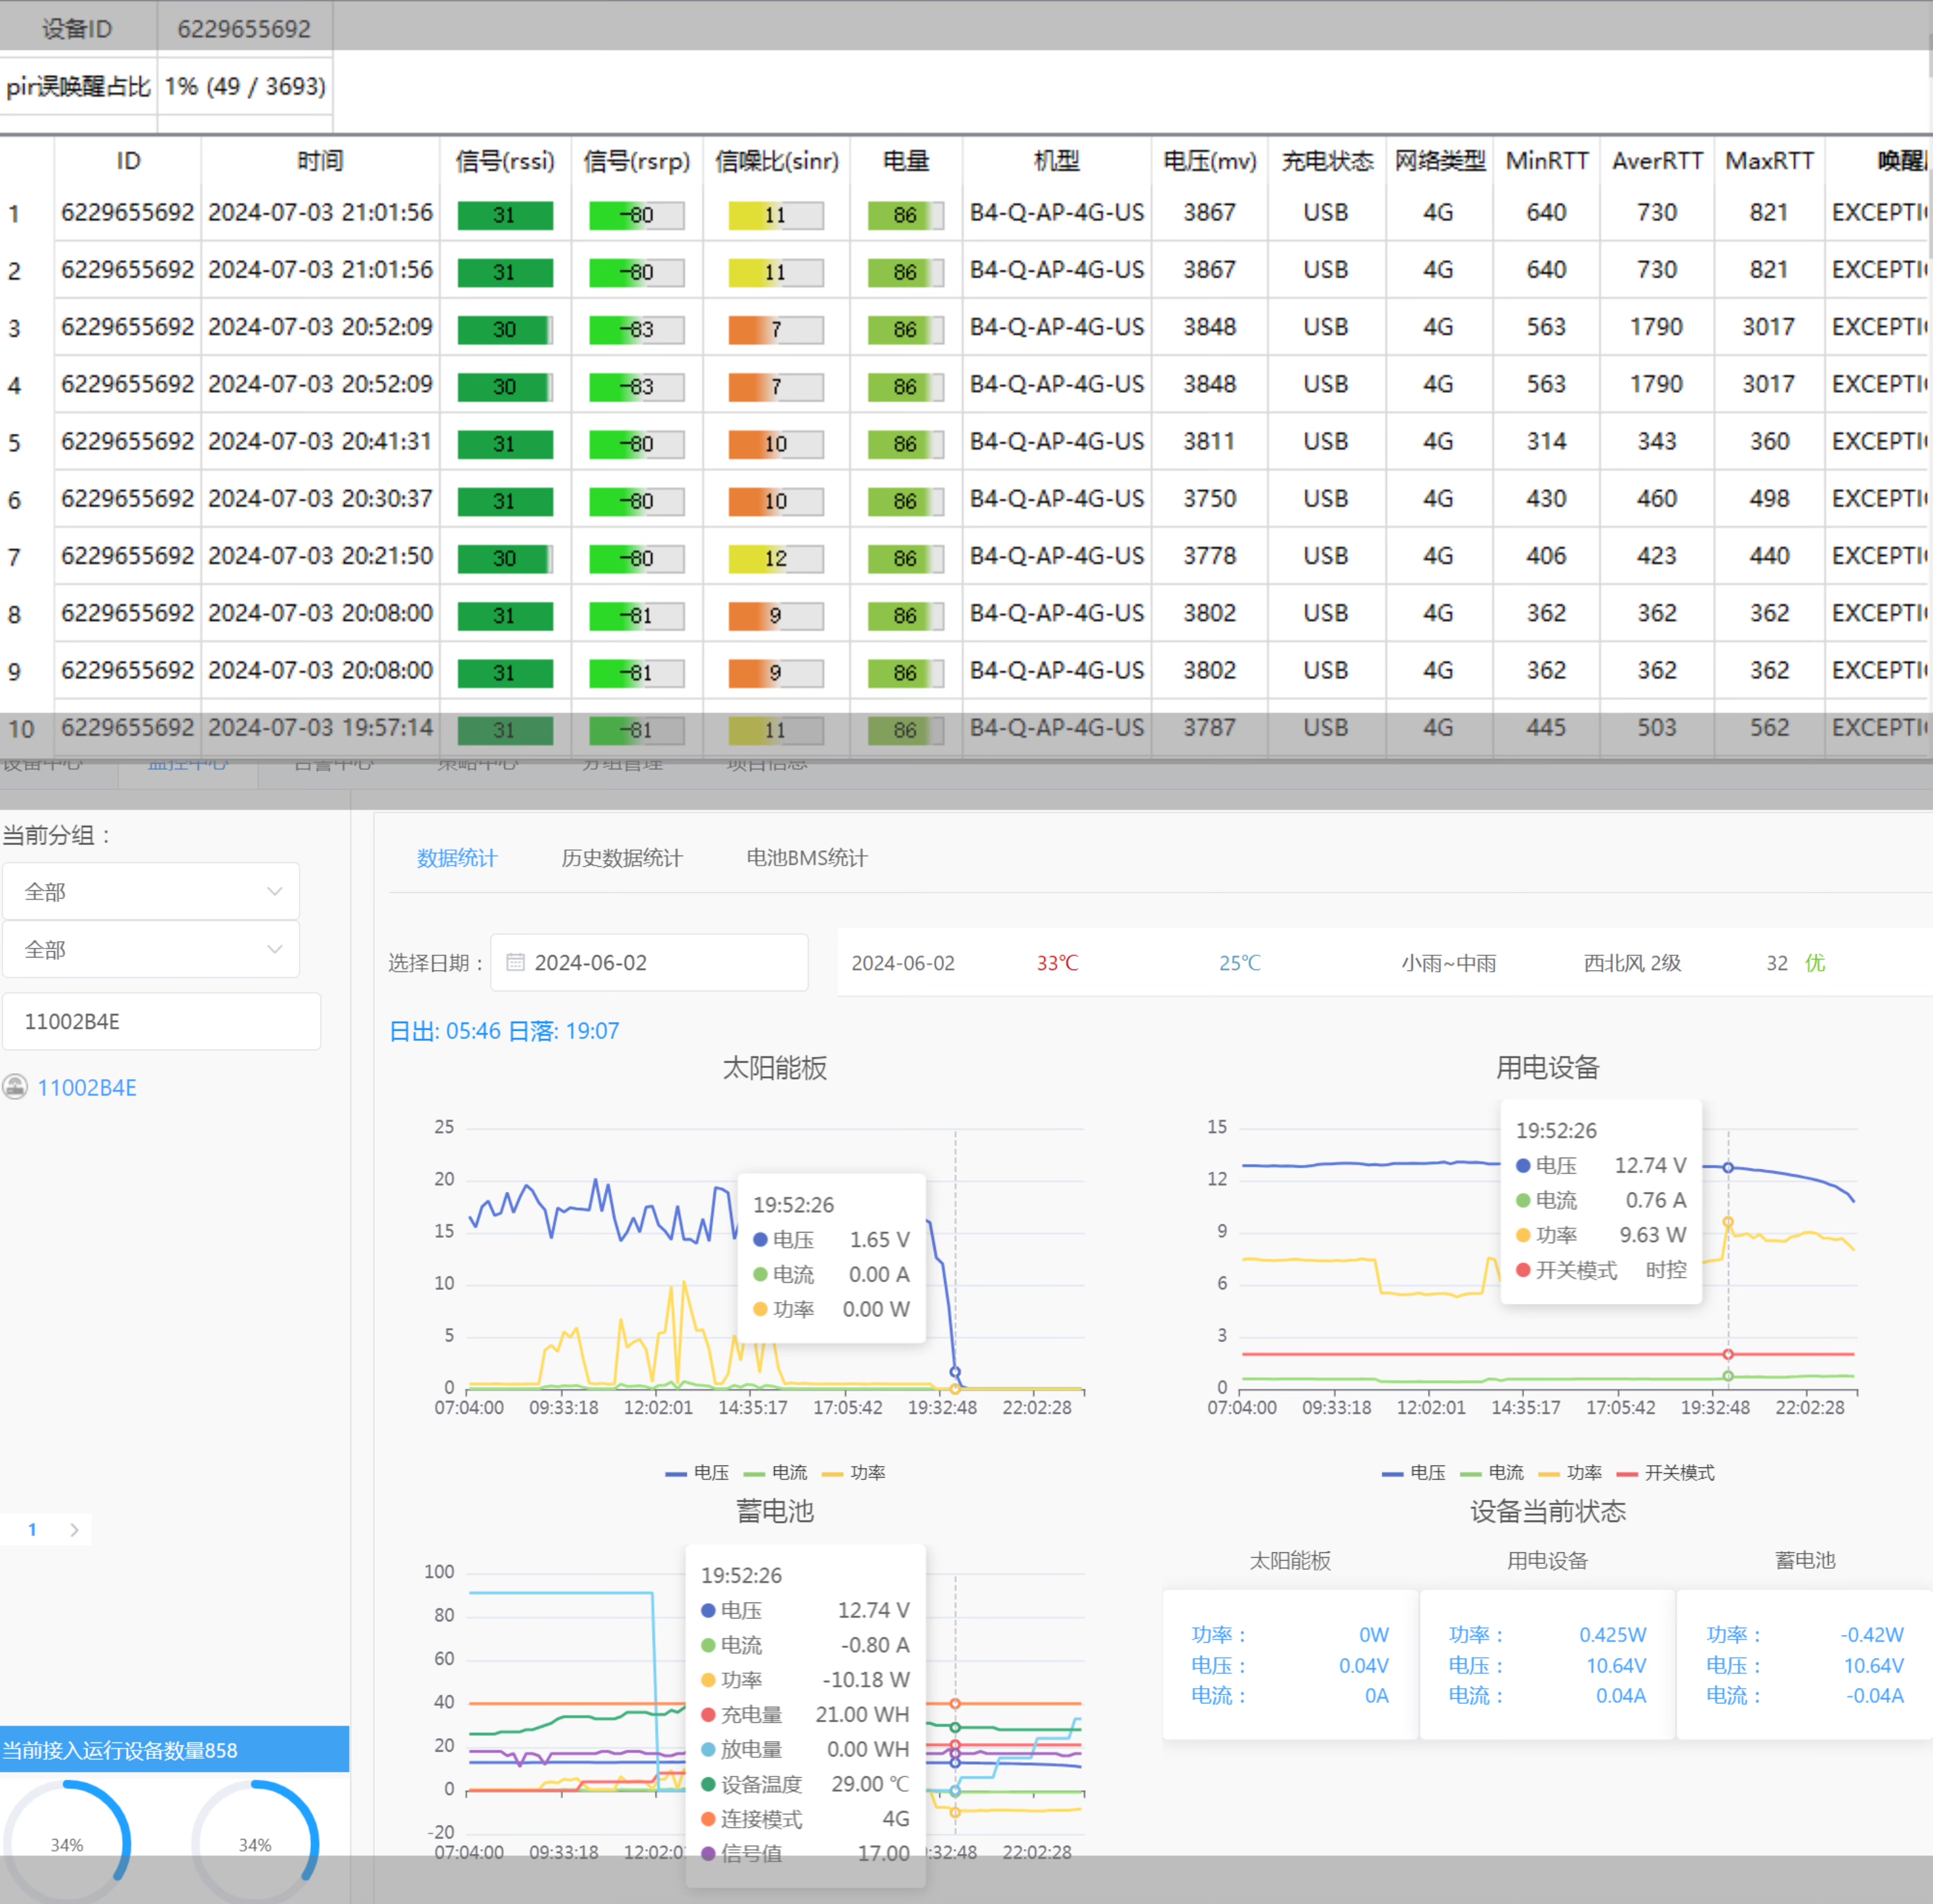Click row 7 rssi bar showing 30
This screenshot has width=1933, height=1904.
point(505,558)
